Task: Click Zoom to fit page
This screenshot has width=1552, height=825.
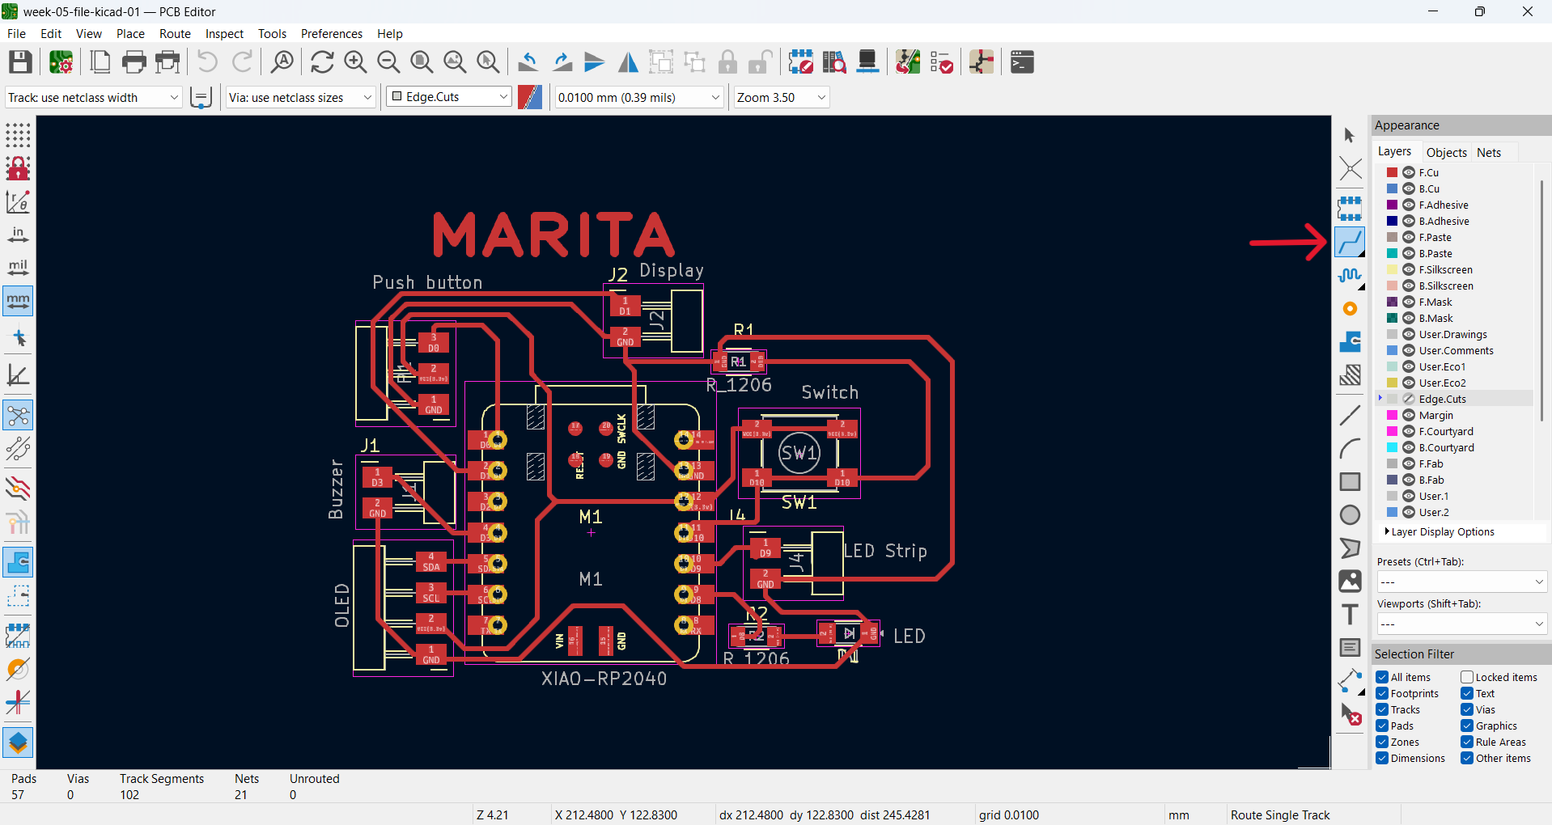Action: 422,62
